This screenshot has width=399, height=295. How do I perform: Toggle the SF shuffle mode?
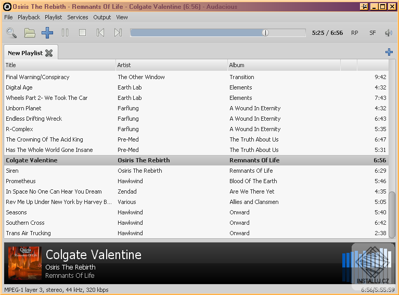[372, 33]
